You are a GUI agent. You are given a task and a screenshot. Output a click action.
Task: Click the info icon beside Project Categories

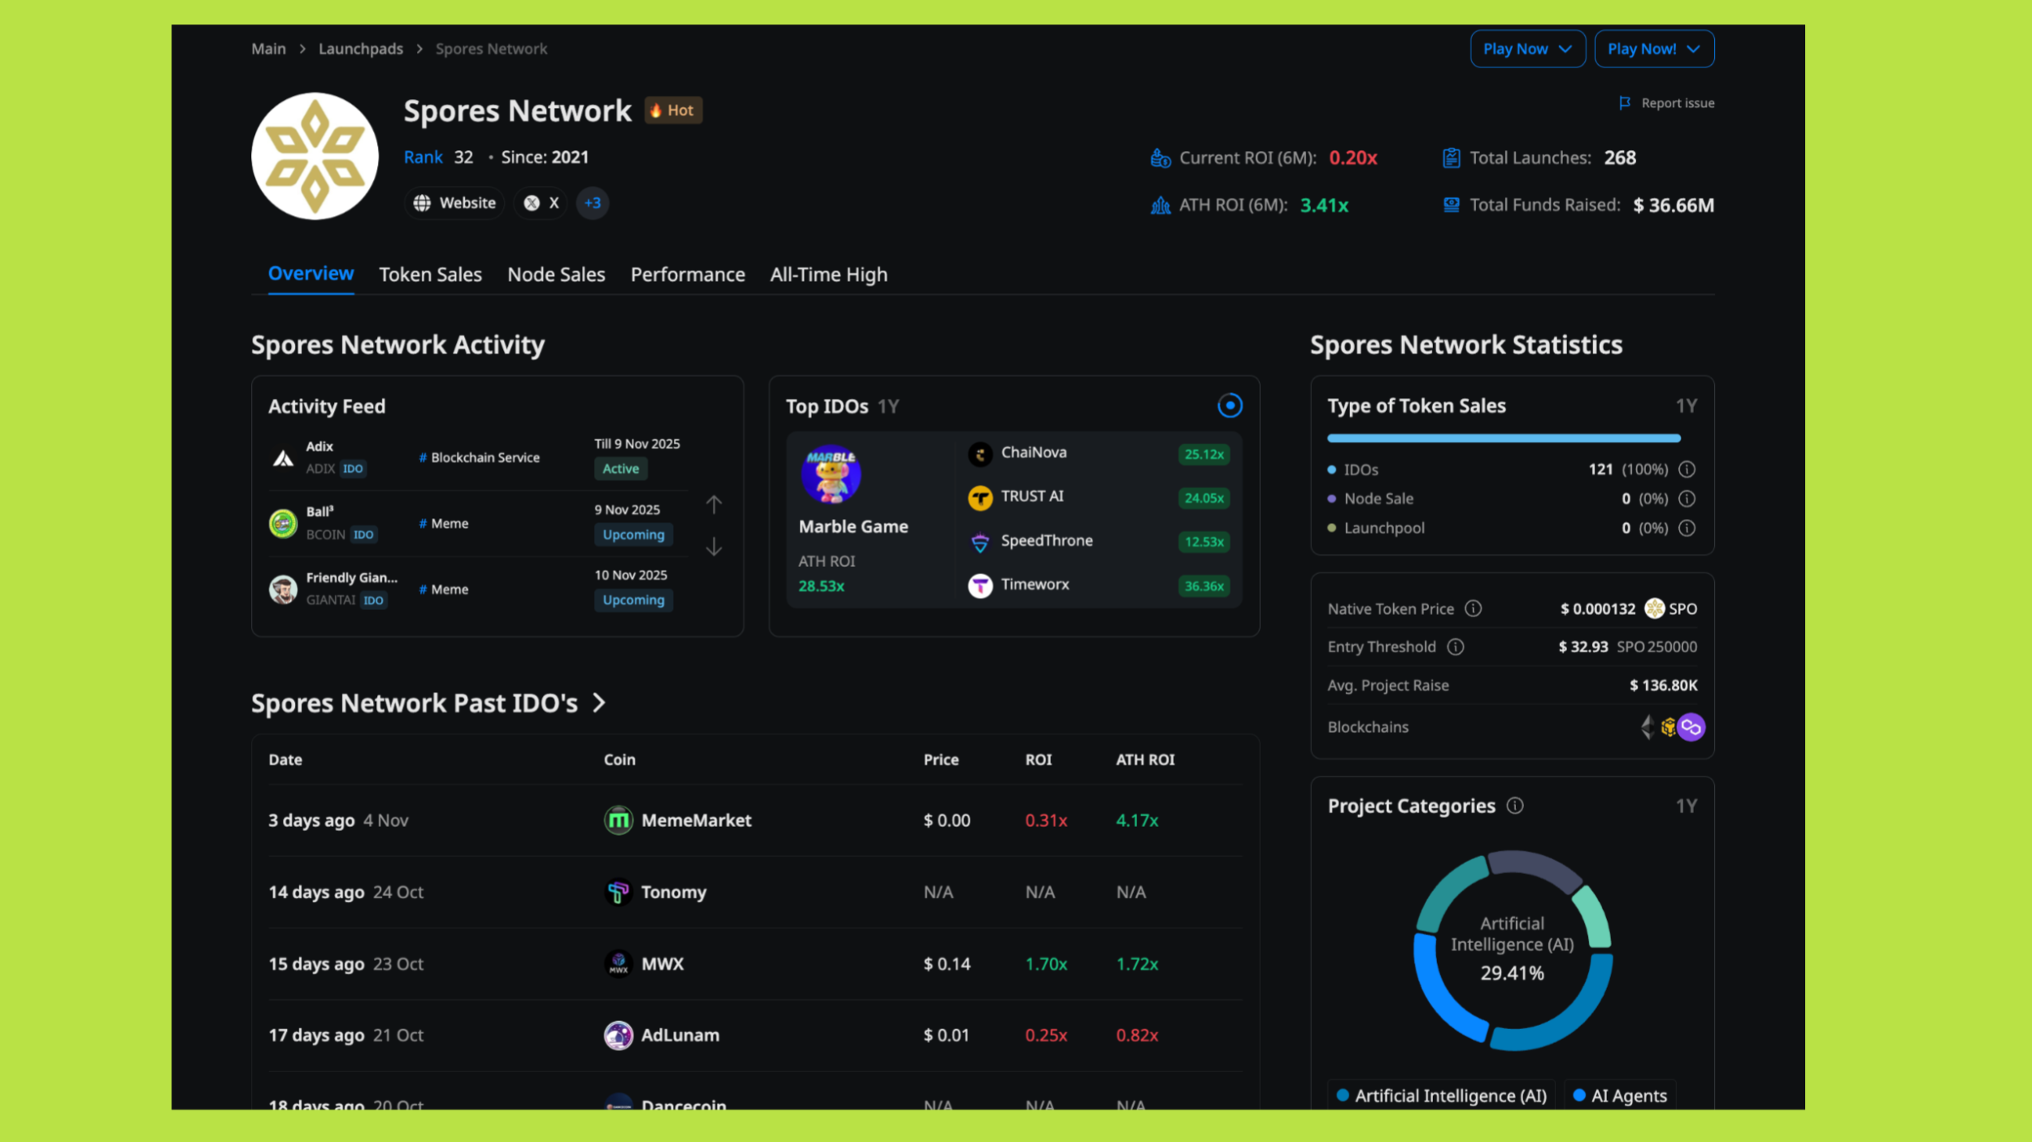click(x=1515, y=805)
